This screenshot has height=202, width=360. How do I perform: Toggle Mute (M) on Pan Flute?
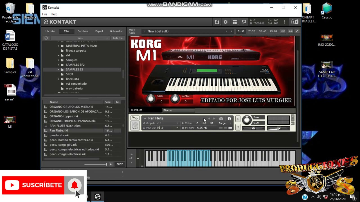(x=238, y=127)
